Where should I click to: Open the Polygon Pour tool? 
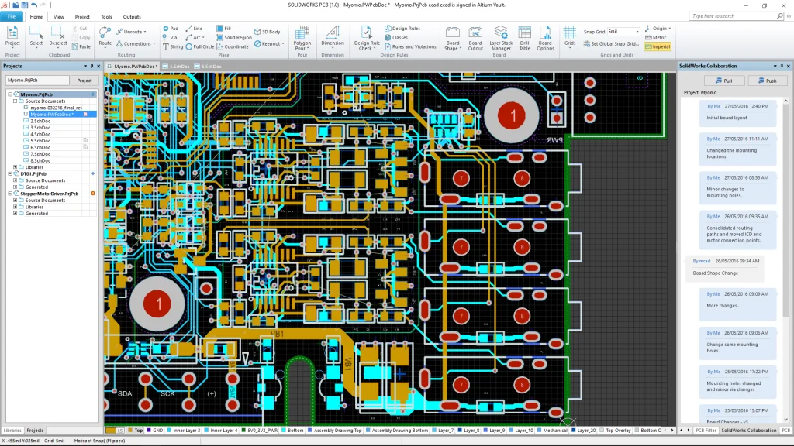coord(302,39)
